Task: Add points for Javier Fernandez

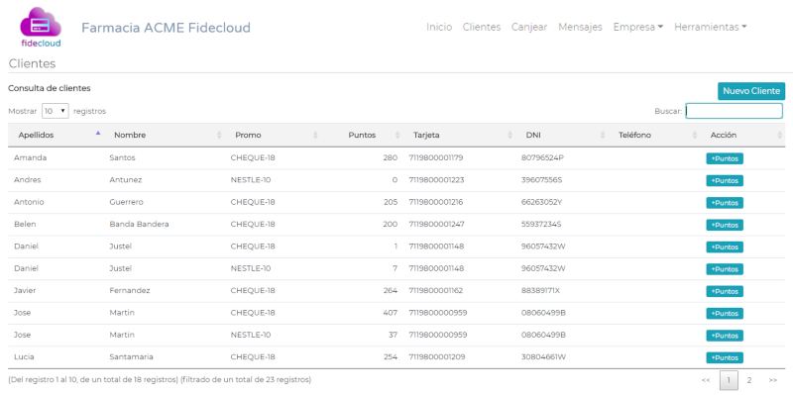Action: click(x=725, y=291)
